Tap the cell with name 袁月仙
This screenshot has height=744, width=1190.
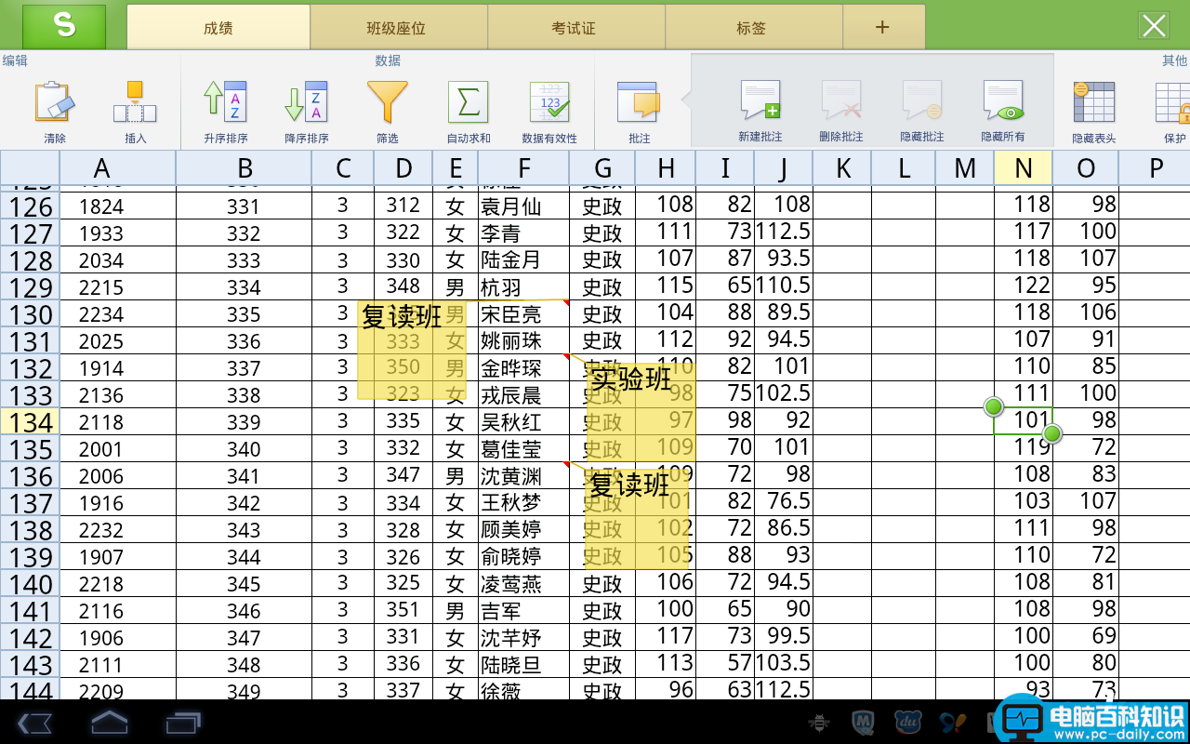pos(523,206)
